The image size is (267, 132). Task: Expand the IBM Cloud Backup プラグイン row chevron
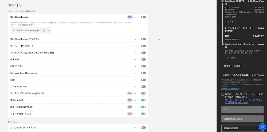tap(135, 39)
